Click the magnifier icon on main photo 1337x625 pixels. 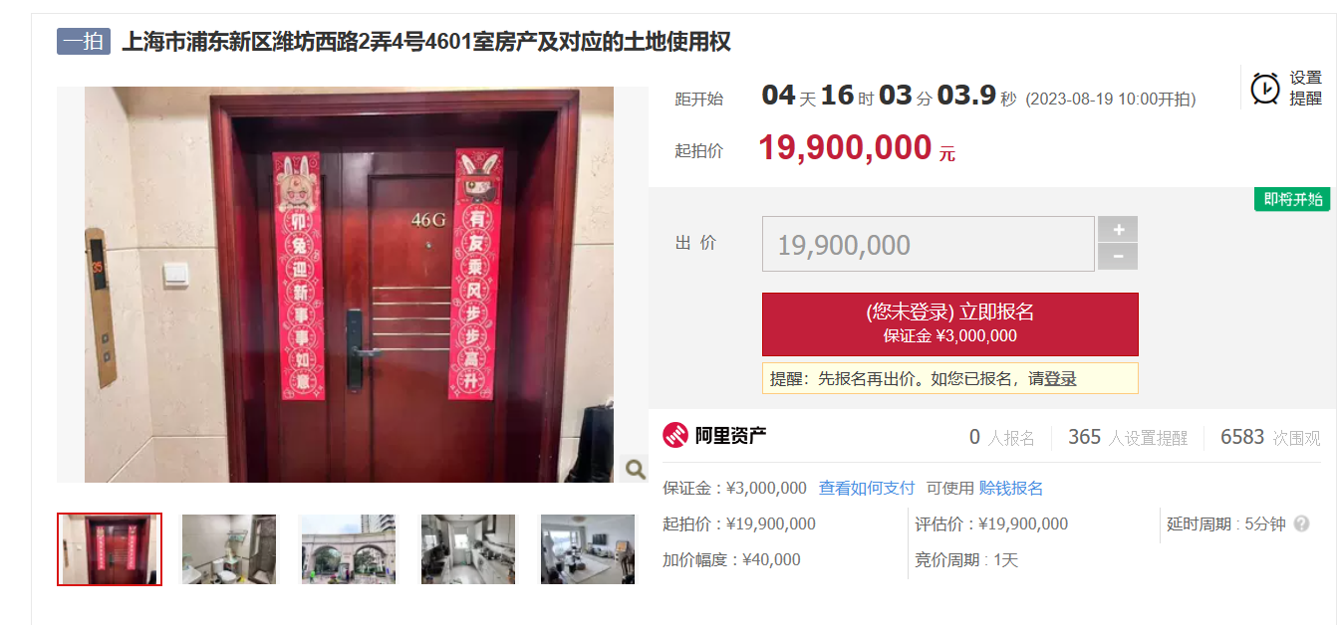click(635, 468)
